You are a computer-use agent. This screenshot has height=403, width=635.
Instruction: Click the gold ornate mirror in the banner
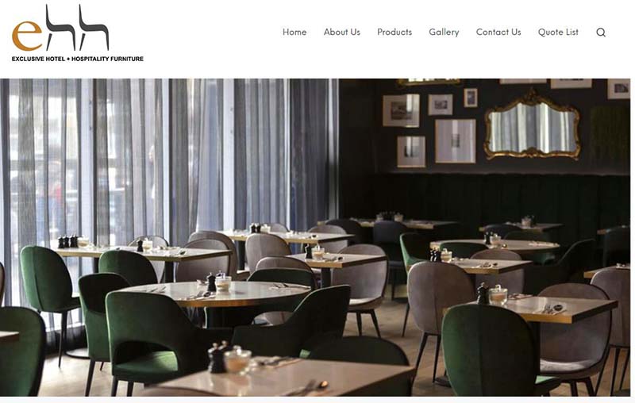[x=532, y=125]
